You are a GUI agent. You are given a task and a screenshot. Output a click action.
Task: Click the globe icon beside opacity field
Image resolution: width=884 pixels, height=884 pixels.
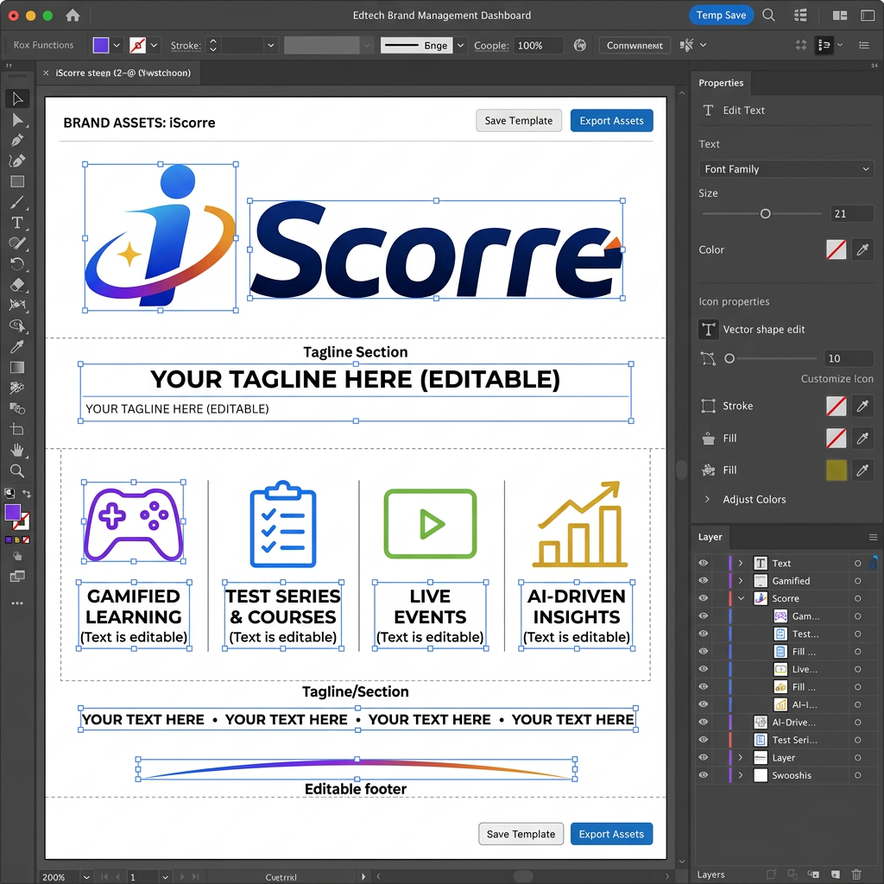point(579,45)
